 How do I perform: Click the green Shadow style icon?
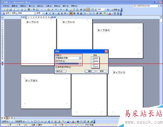tap(88, 121)
